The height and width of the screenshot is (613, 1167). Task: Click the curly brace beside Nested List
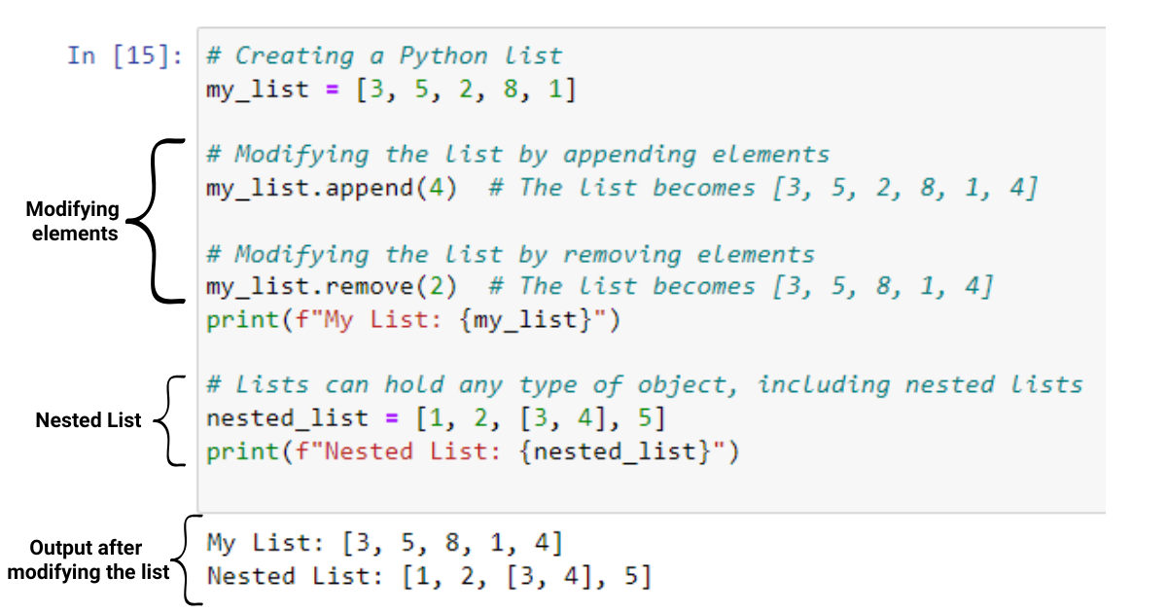[171, 420]
